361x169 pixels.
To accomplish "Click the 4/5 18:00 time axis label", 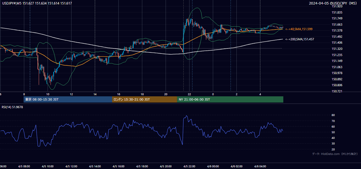I will point(142,166).
